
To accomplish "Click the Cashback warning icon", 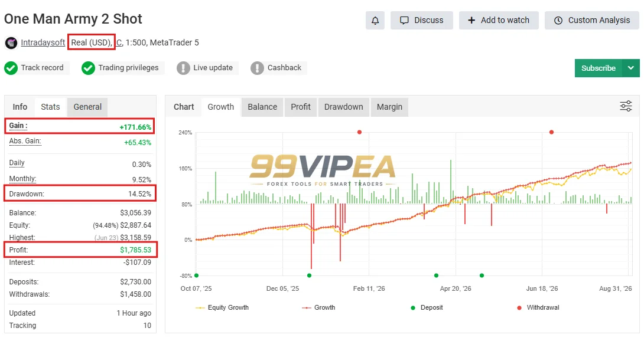I will tap(257, 68).
